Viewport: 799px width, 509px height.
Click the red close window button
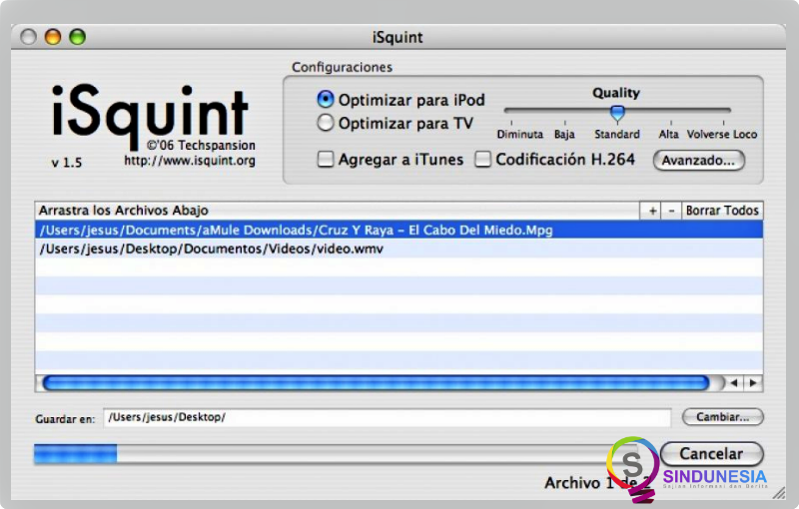point(29,37)
